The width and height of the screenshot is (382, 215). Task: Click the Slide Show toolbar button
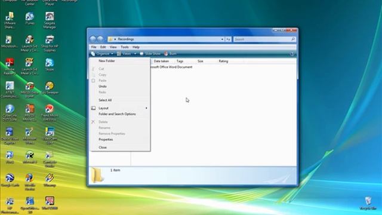pyautogui.click(x=150, y=54)
